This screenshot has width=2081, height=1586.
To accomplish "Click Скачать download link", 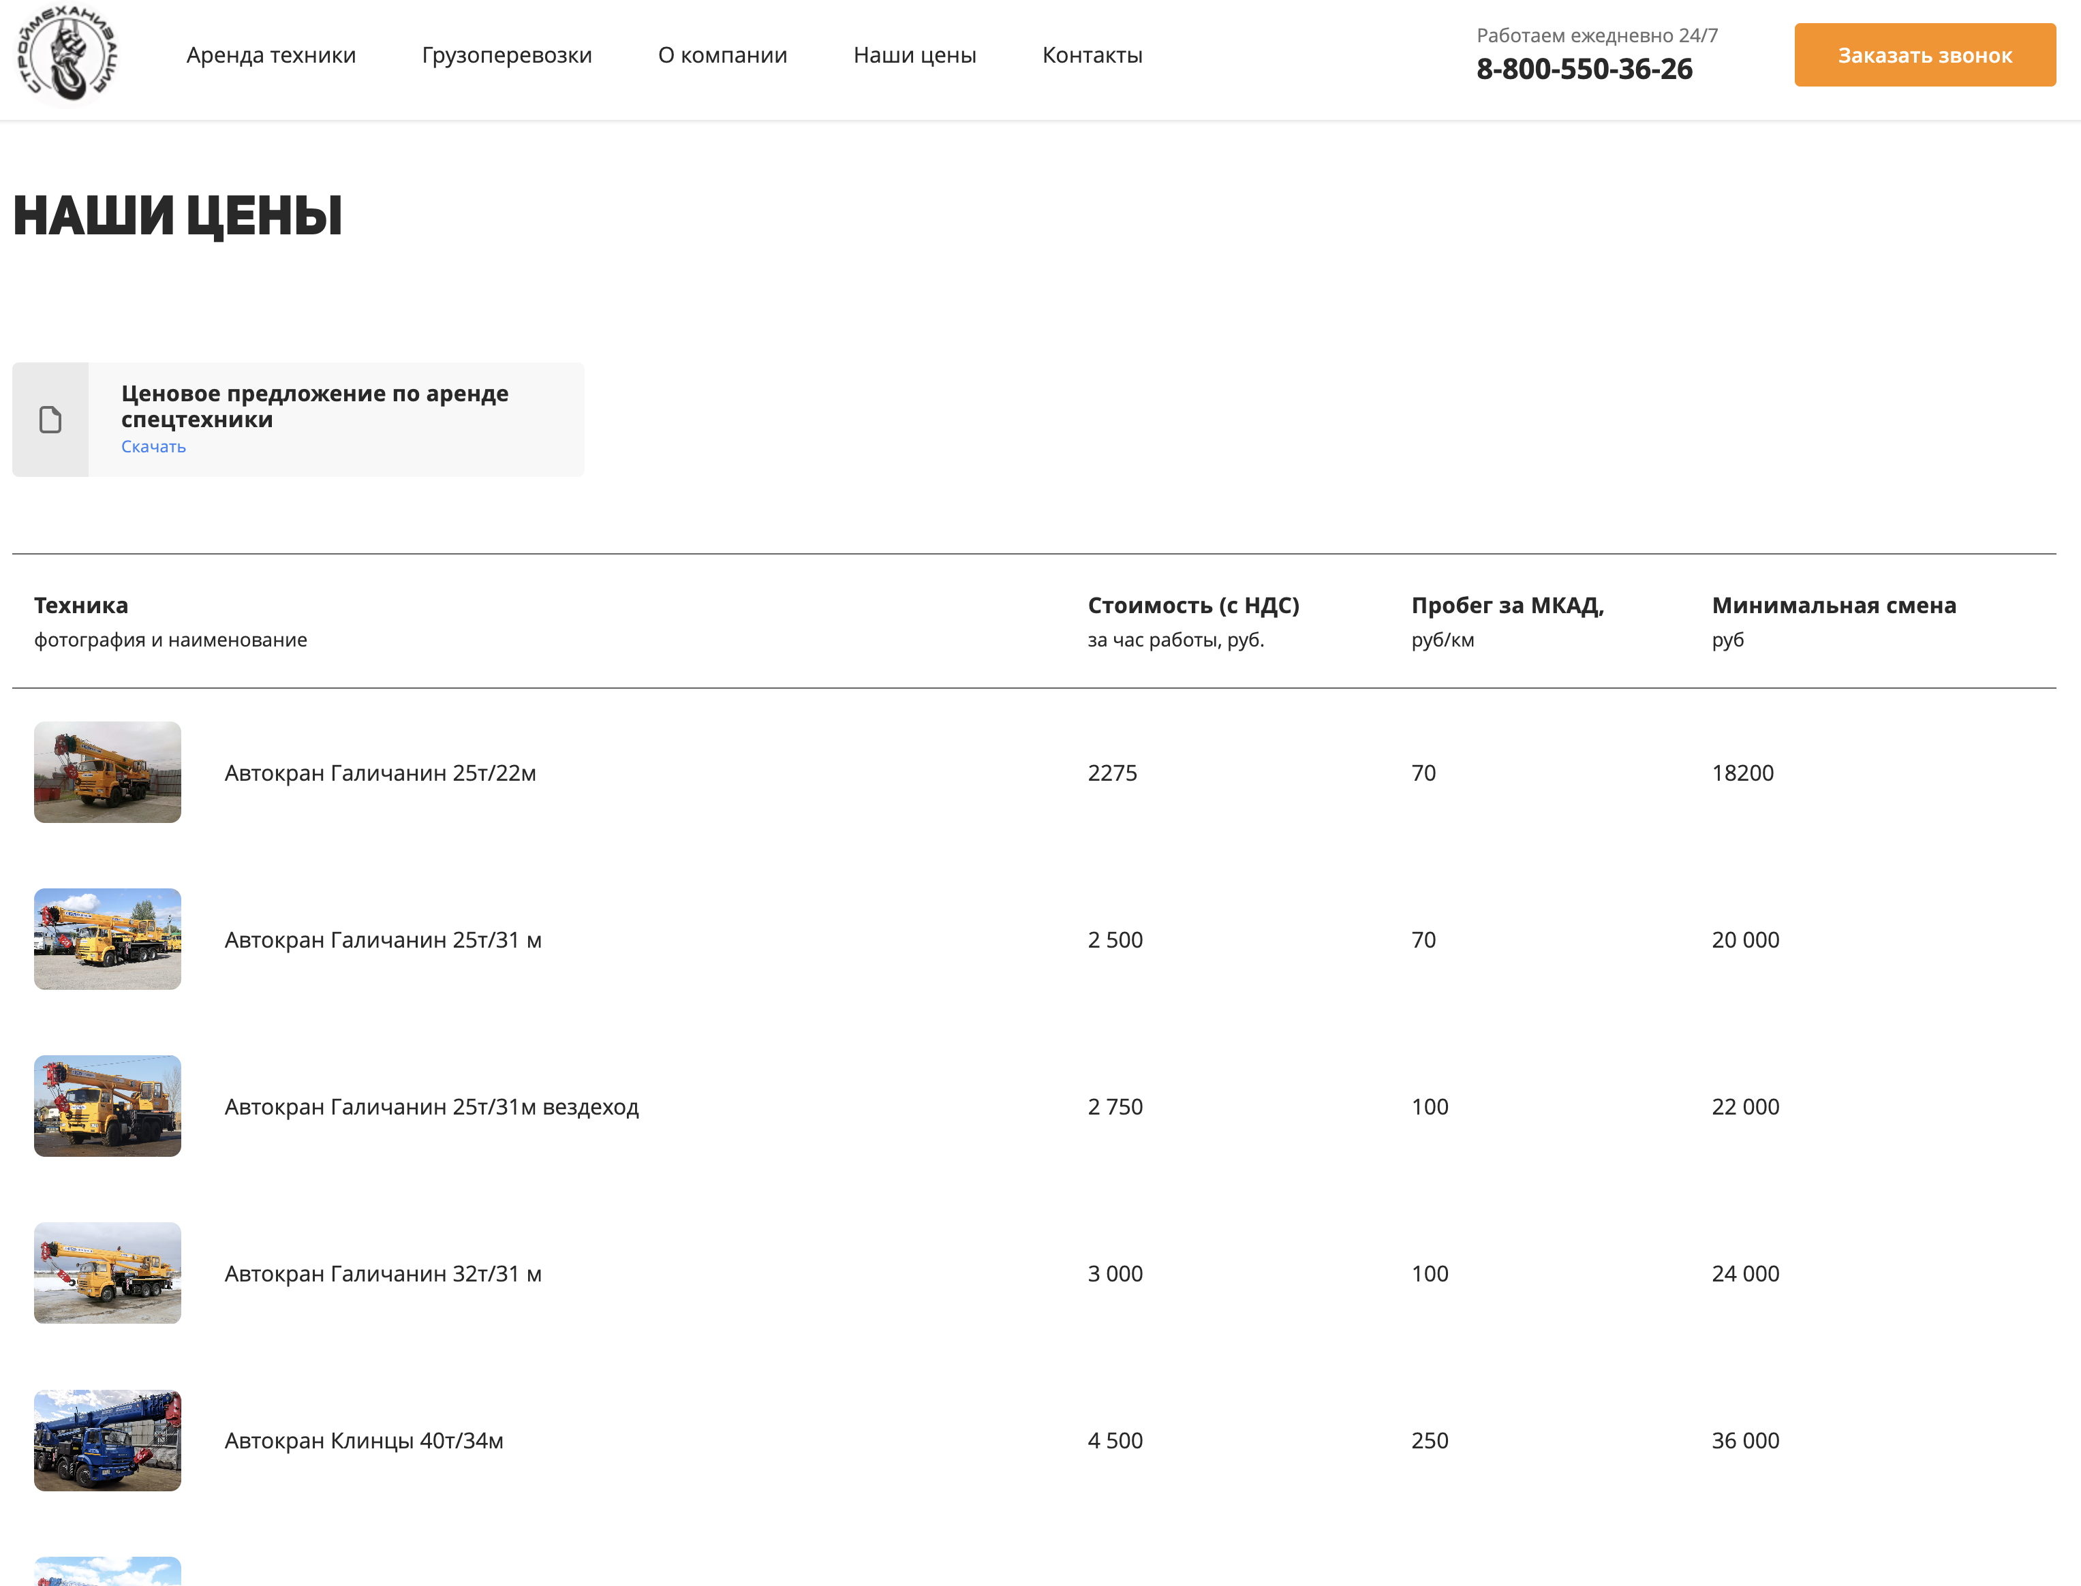I will 153,446.
